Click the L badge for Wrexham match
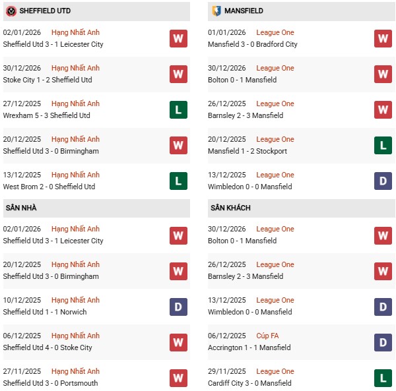 178,109
